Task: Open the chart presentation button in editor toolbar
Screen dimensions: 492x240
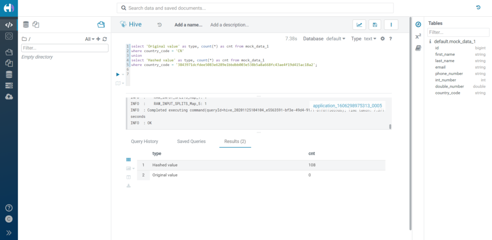Action: (359, 25)
